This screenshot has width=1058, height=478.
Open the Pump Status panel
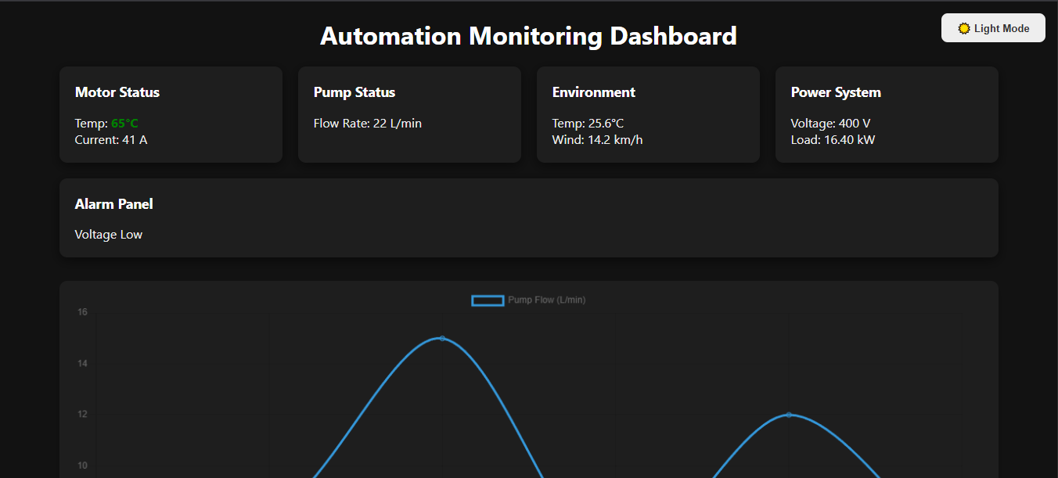[409, 114]
